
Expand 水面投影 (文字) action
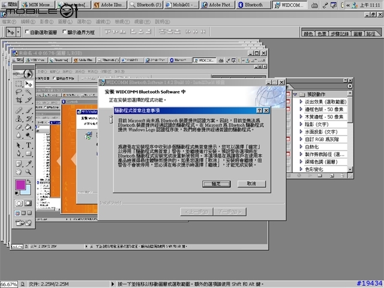301,131
